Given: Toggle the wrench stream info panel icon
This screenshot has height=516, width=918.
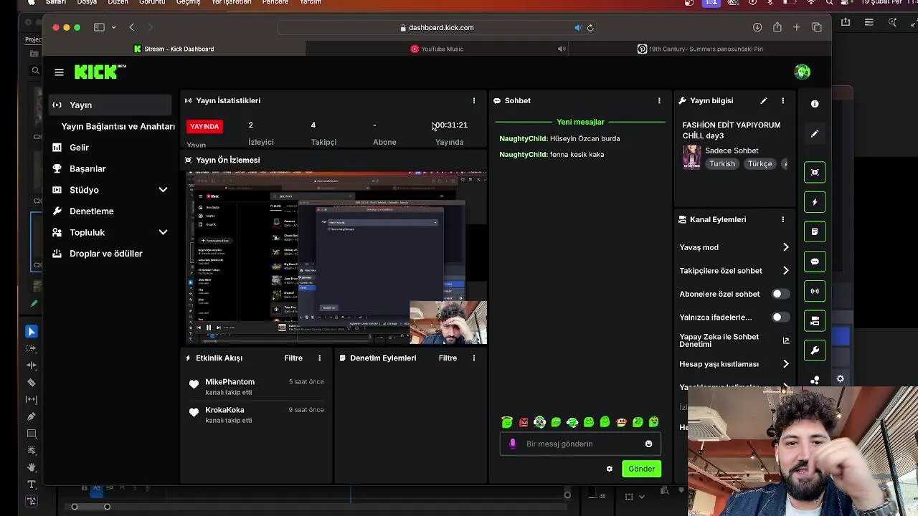Looking at the screenshot, I should [815, 351].
